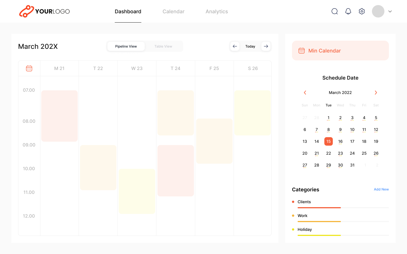Show previous month in mini calendar
Viewport: 407px width, 254px height.
(305, 93)
